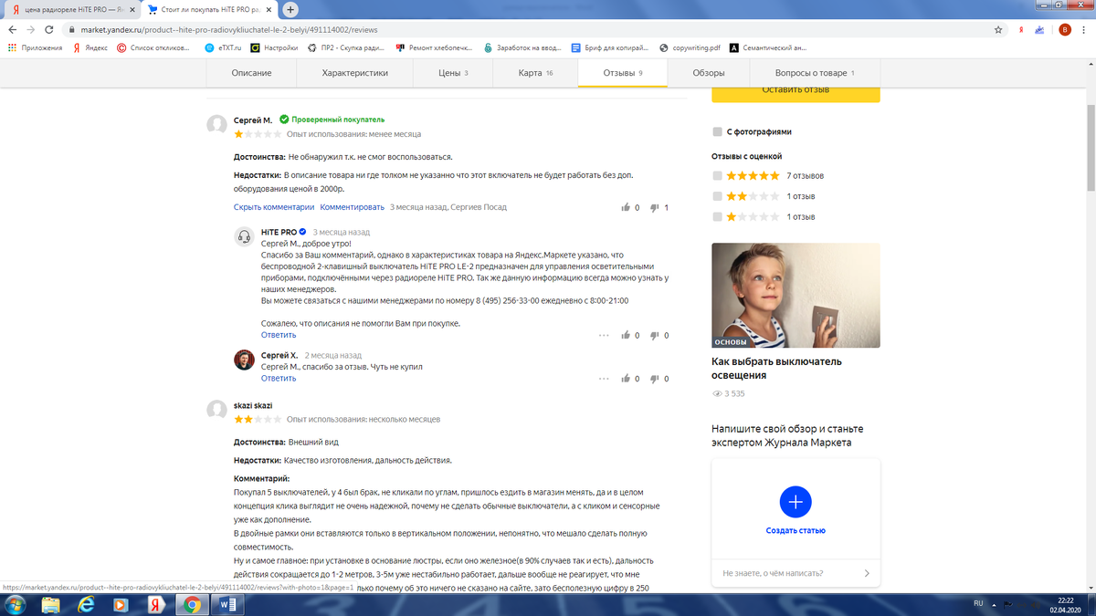Open the Chrome three-dot menu

(x=1084, y=29)
